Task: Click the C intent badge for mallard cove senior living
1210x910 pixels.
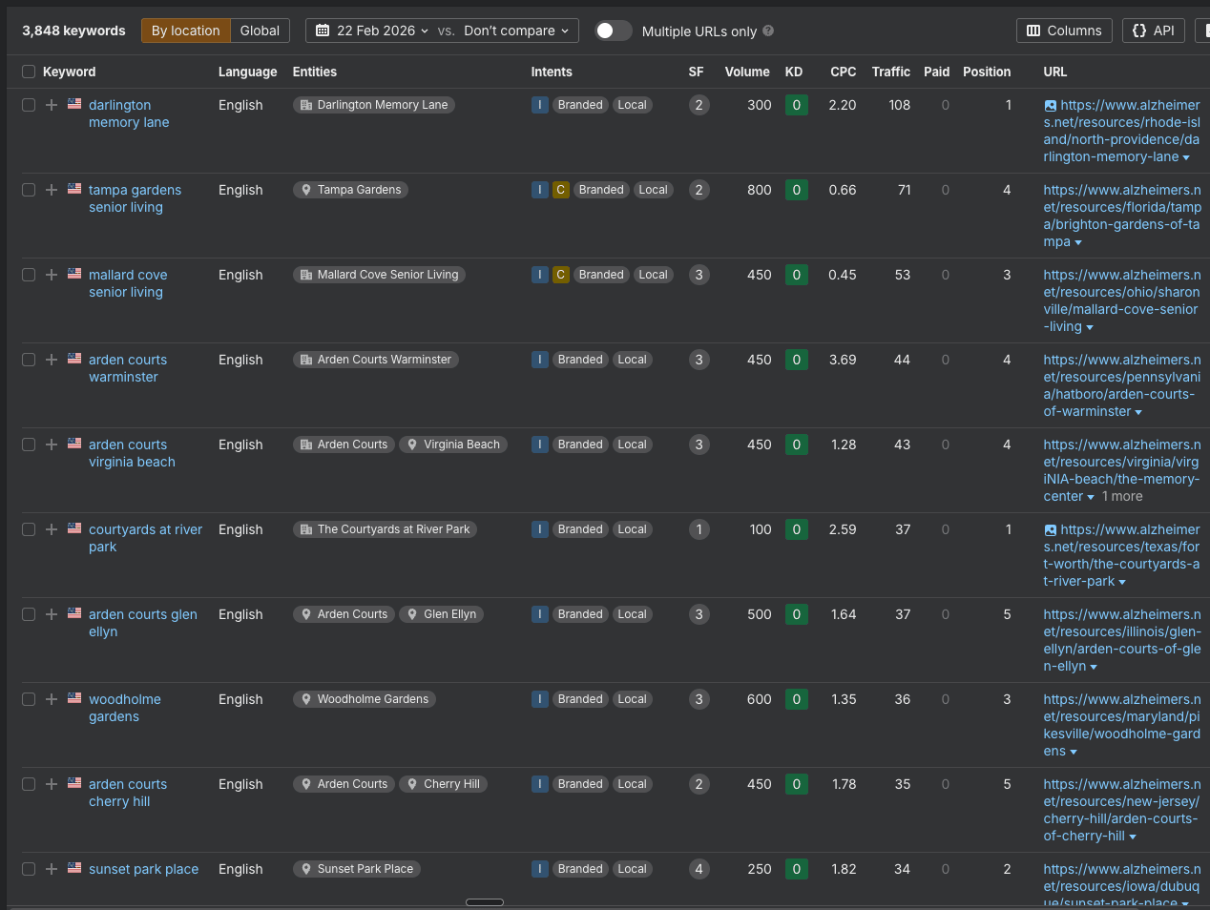Action: pos(560,275)
